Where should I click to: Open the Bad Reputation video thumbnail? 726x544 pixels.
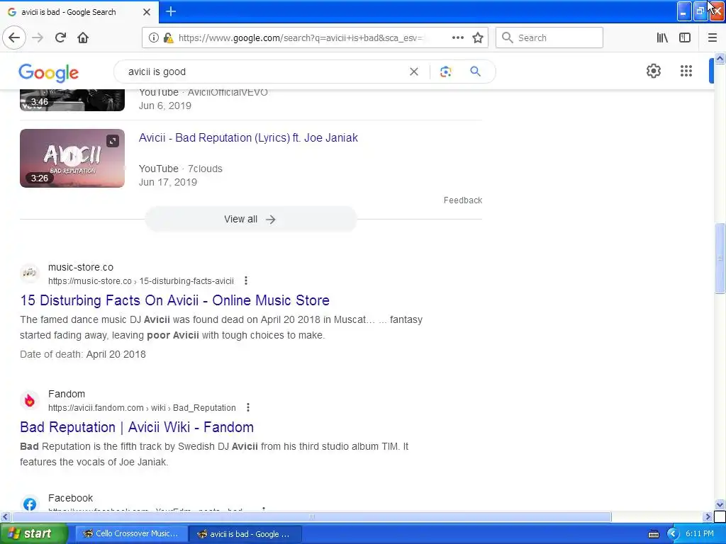(72, 158)
